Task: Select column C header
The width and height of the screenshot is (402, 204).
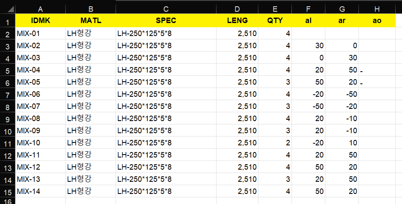Action: pyautogui.click(x=166, y=9)
